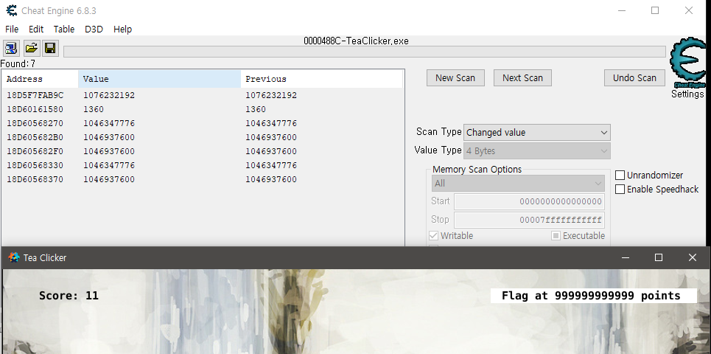Click the Score: 11 text in Tea Clicker

click(x=69, y=296)
